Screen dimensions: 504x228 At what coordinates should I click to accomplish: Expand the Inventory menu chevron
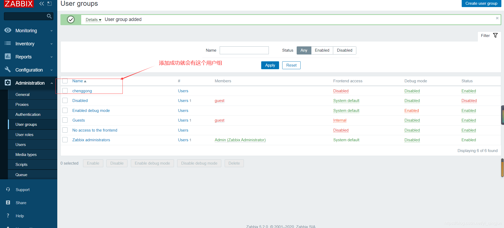(x=52, y=44)
